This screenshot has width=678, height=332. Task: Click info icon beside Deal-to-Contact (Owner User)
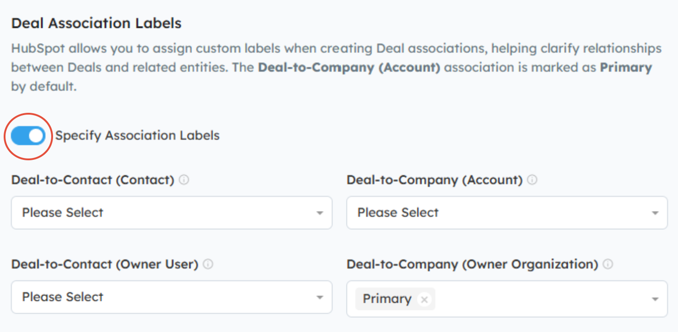coord(208,264)
